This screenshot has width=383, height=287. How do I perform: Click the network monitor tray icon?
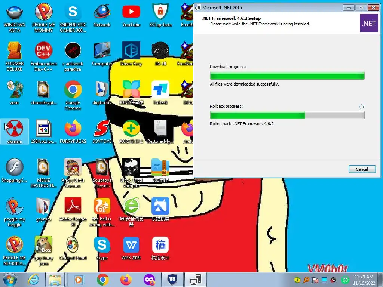point(324,280)
